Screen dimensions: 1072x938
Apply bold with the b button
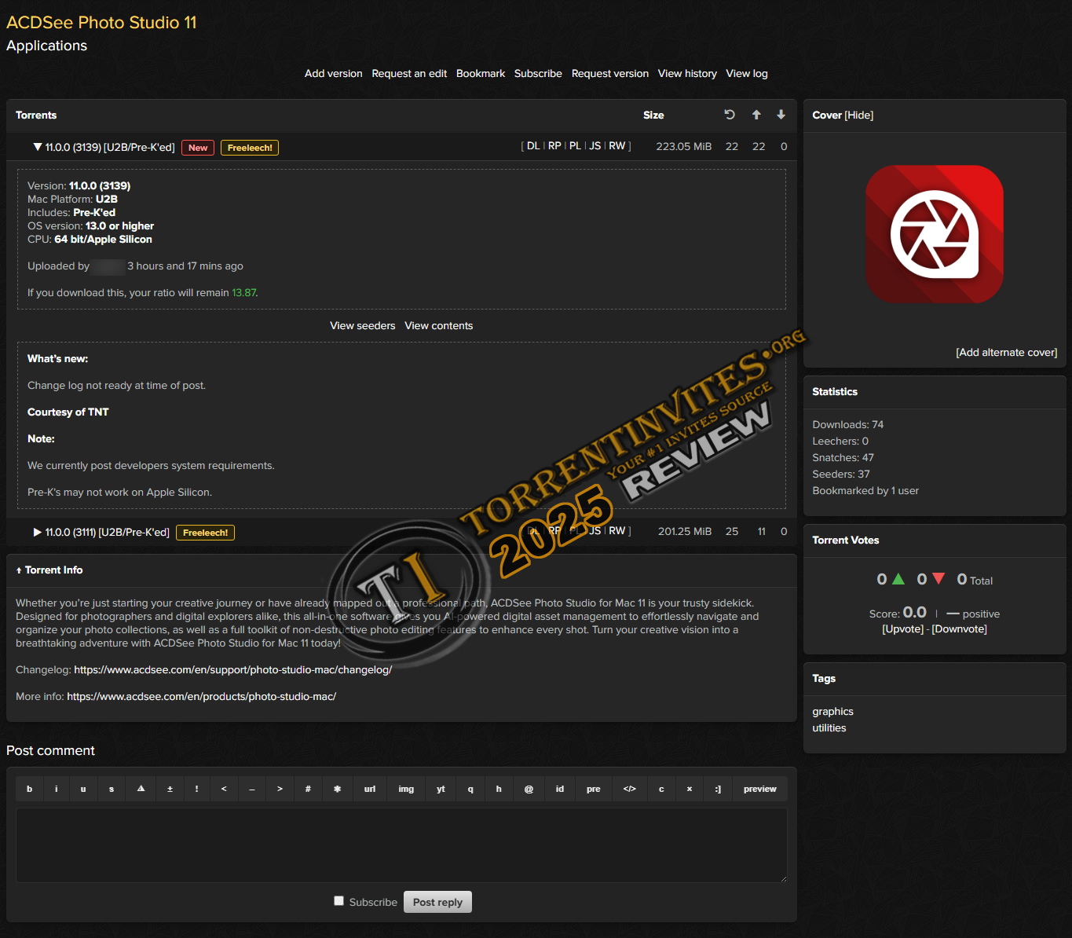30,789
